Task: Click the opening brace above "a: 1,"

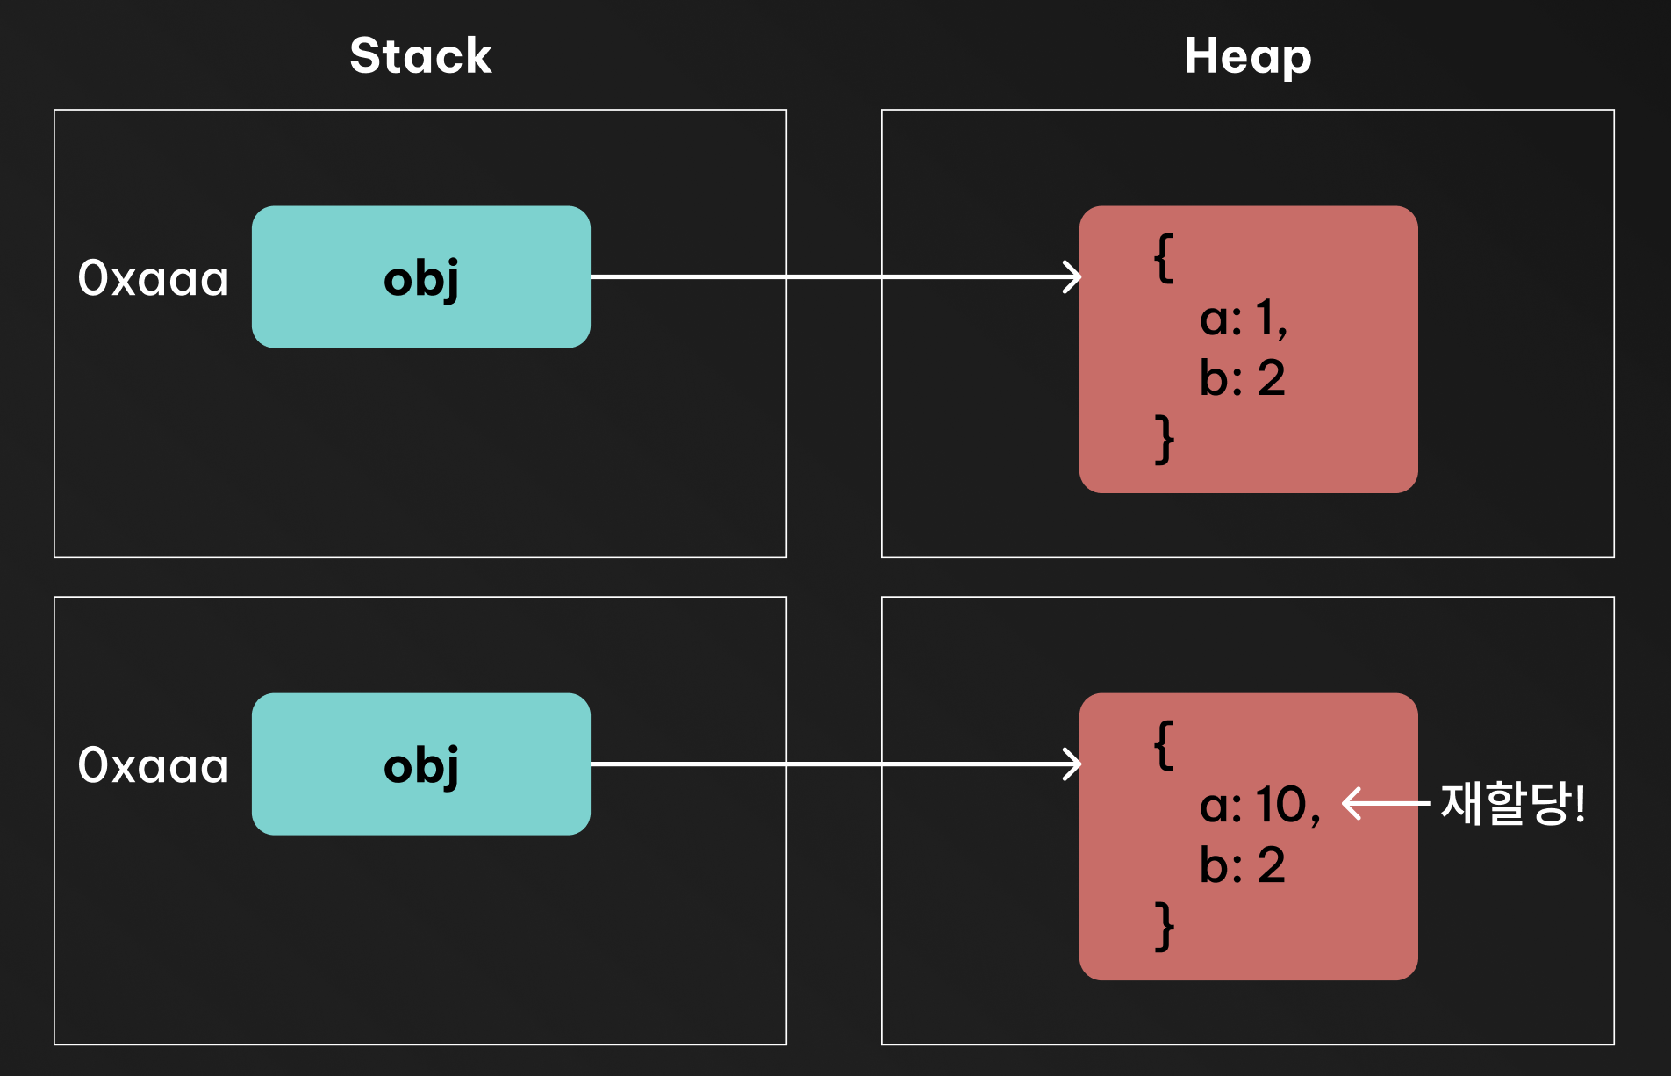Action: [x=1164, y=258]
